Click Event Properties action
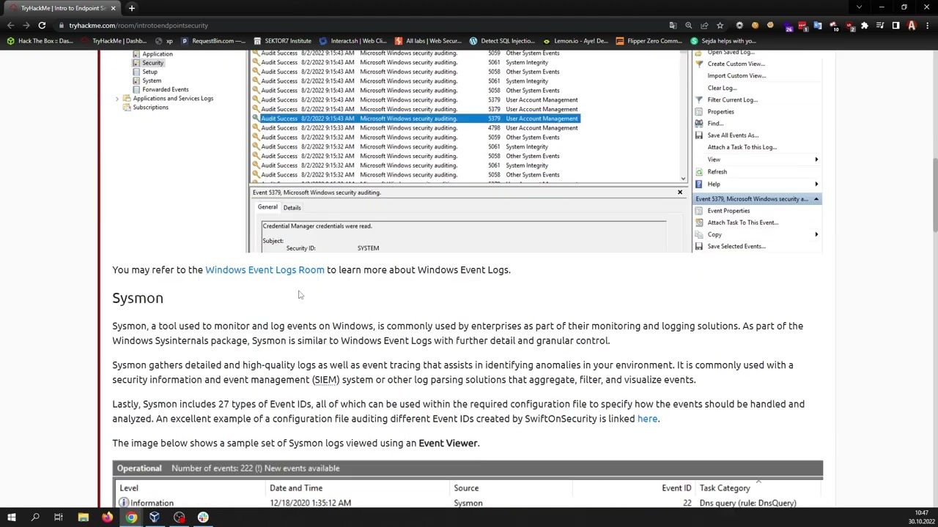The height and width of the screenshot is (527, 938). pyautogui.click(x=728, y=211)
